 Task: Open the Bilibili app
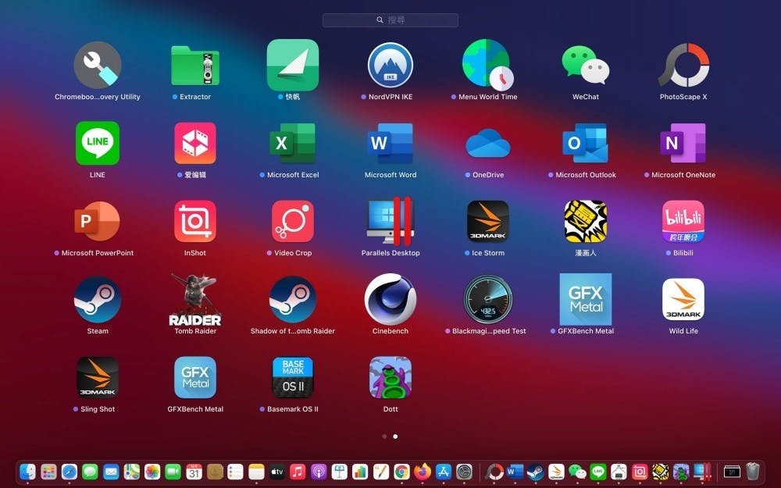click(683, 222)
